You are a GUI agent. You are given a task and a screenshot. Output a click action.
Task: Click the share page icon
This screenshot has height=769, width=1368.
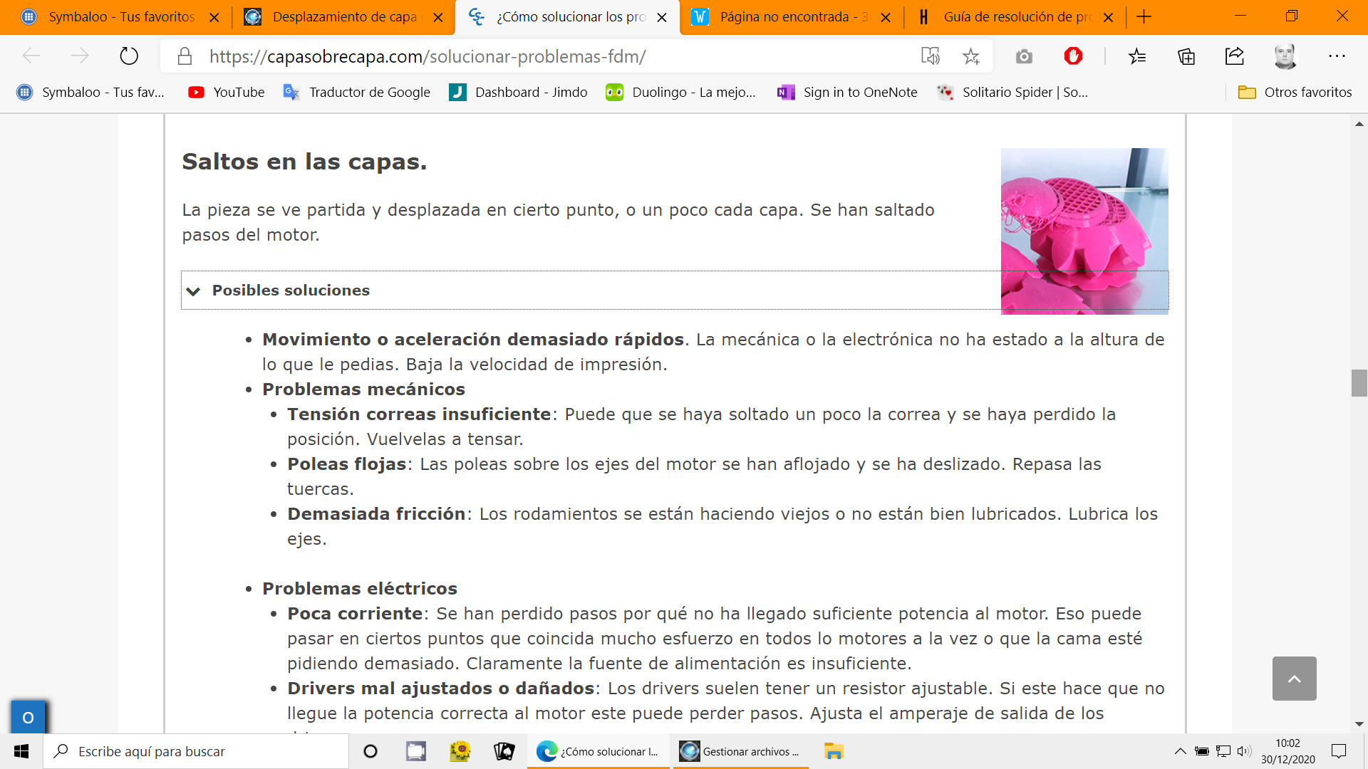pos(1235,56)
